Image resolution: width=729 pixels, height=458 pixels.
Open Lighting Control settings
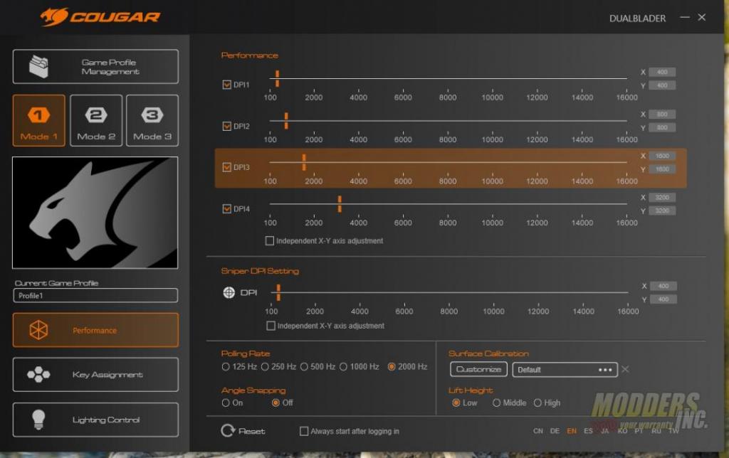tap(95, 420)
